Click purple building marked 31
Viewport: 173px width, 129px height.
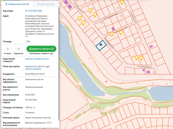70,7
